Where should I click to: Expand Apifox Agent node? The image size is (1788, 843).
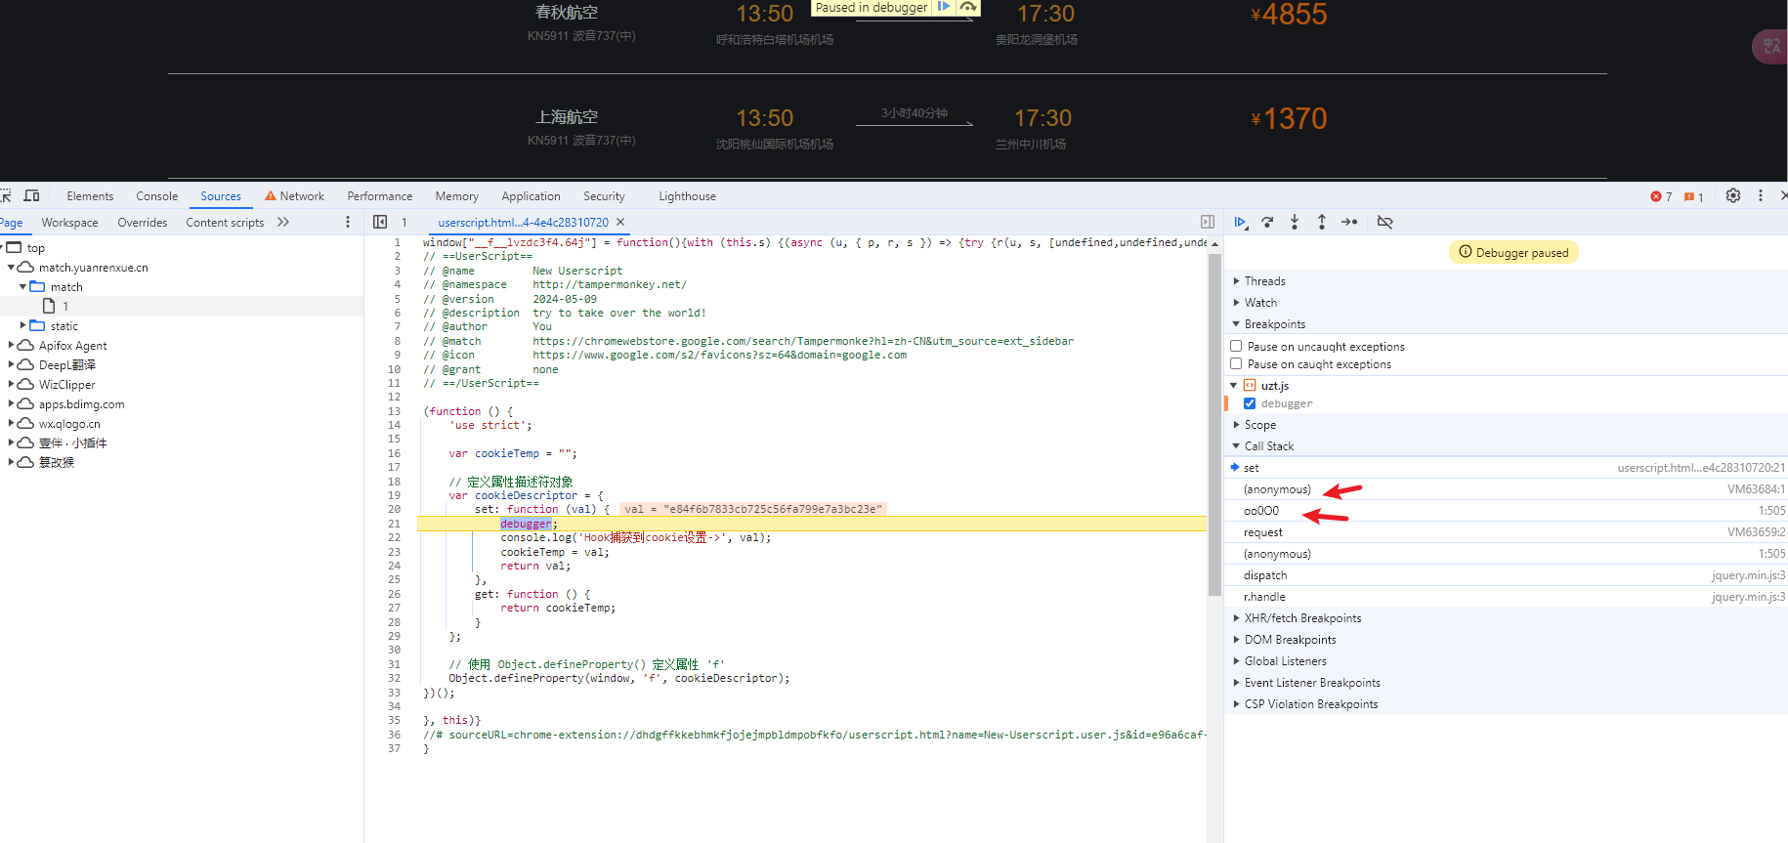click(12, 345)
